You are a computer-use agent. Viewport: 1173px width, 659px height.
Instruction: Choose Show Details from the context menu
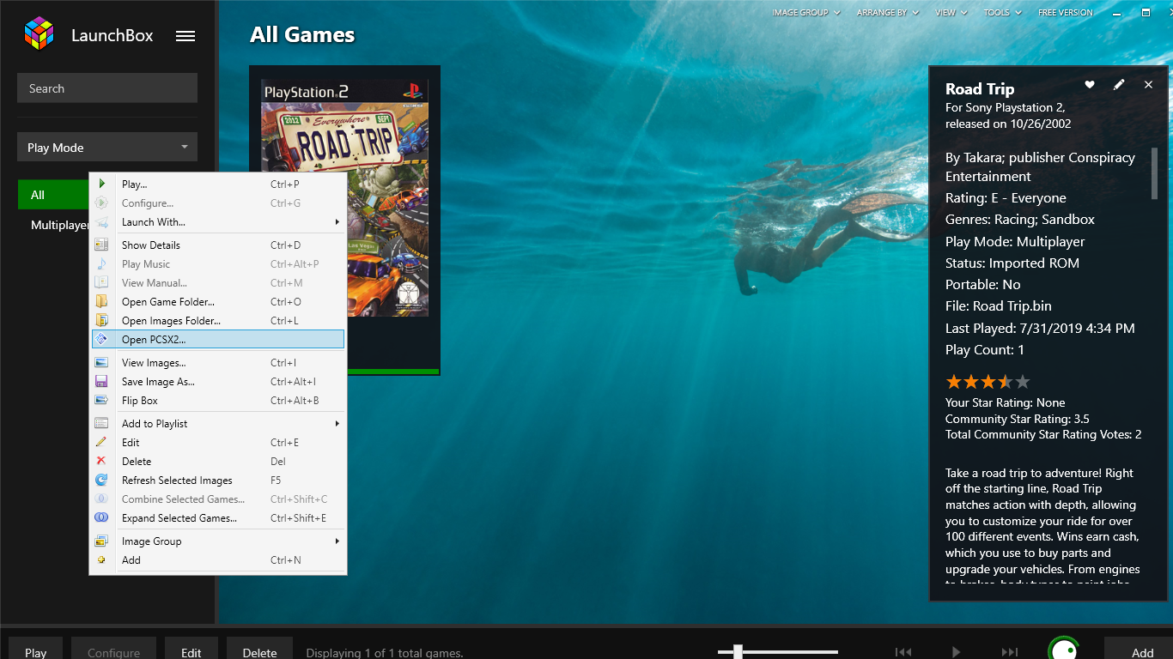[x=218, y=245]
